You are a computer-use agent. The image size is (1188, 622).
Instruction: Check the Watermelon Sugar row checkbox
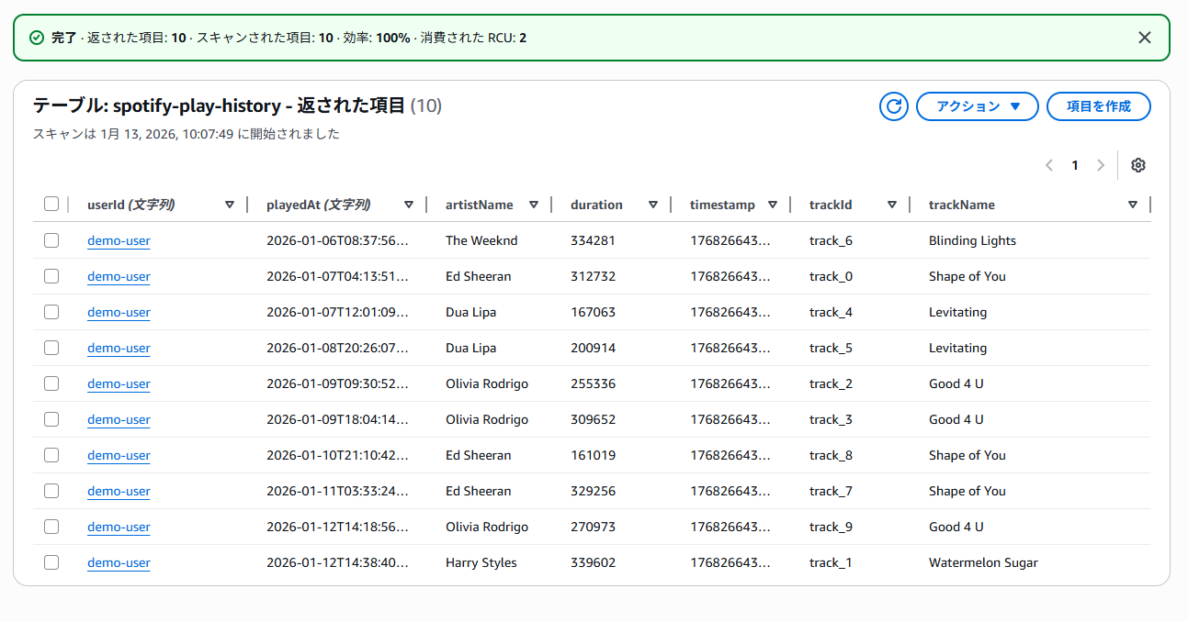pos(51,562)
